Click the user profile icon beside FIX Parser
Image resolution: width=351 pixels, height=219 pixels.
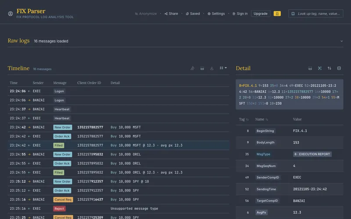point(10,14)
